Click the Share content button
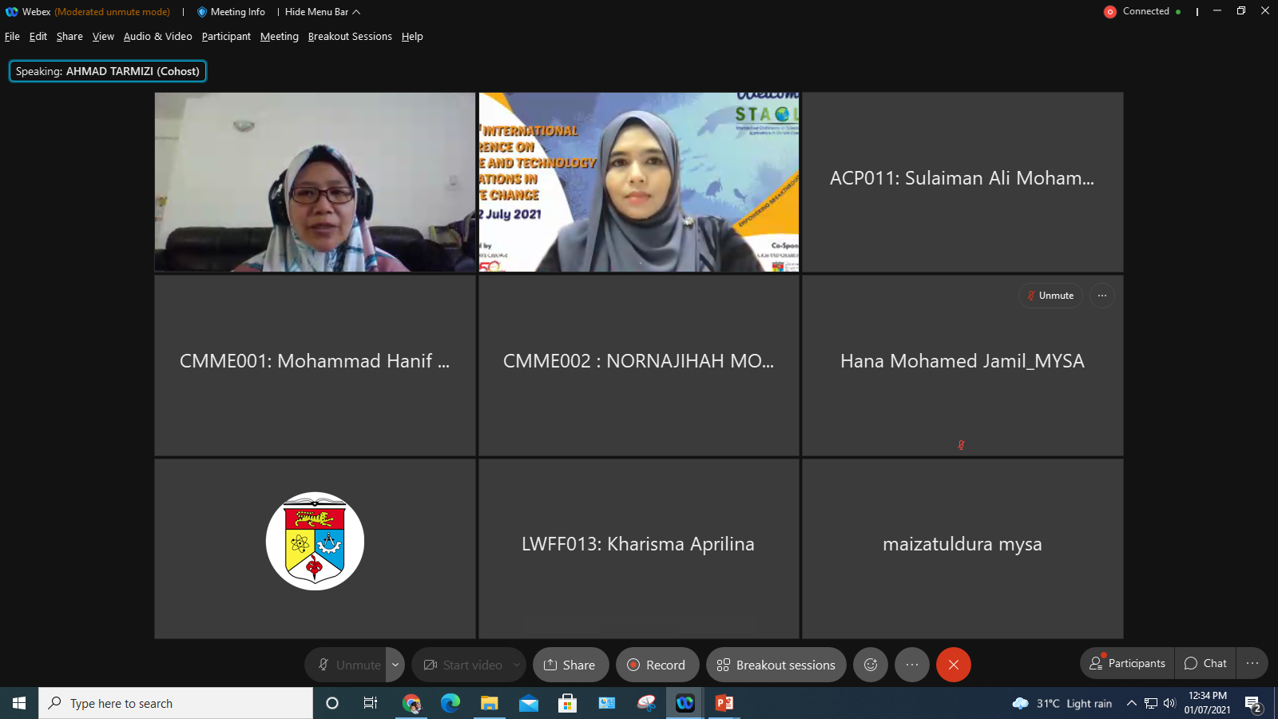The height and width of the screenshot is (719, 1278). [570, 665]
